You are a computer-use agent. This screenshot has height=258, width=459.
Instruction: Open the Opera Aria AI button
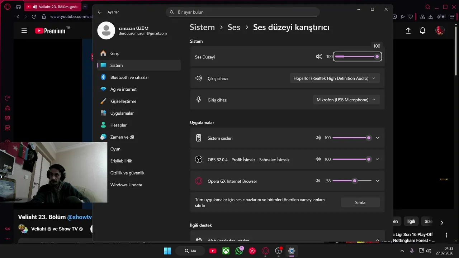pos(441,16)
